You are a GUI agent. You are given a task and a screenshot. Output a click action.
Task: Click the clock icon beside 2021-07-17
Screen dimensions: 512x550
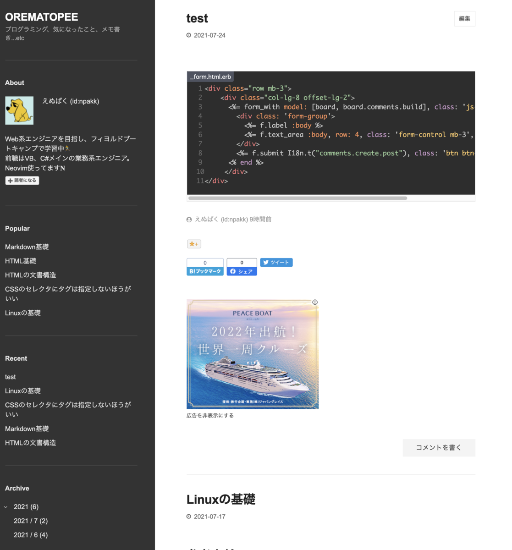coord(189,517)
